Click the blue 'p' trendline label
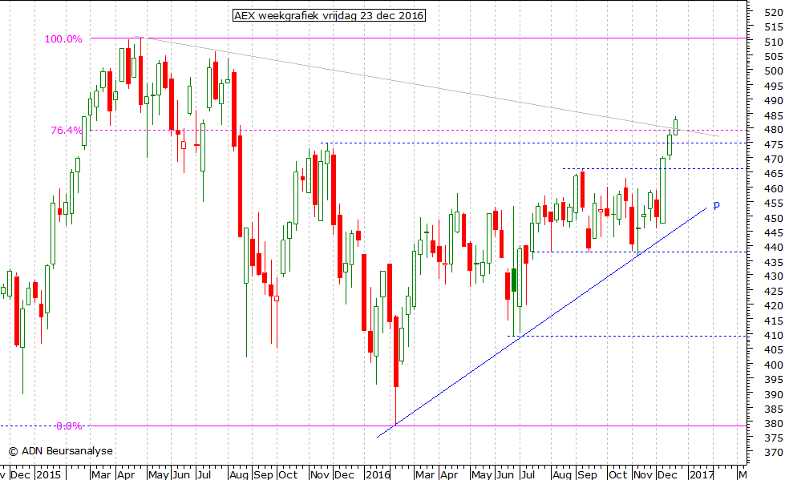This screenshot has height=480, width=785. [716, 204]
